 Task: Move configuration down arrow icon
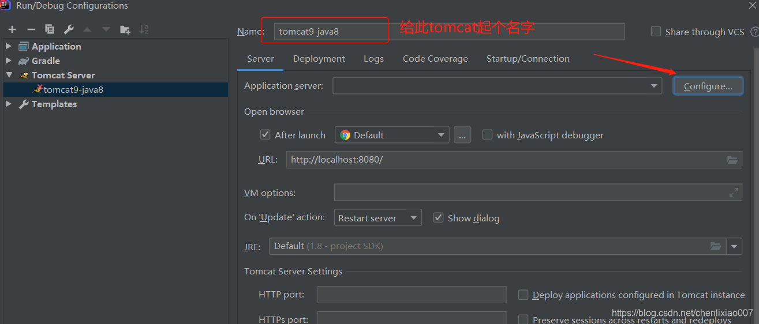(x=106, y=29)
